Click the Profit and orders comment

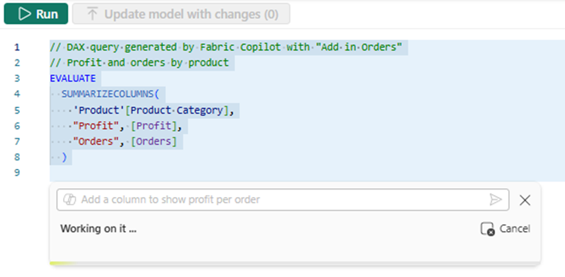(x=139, y=63)
